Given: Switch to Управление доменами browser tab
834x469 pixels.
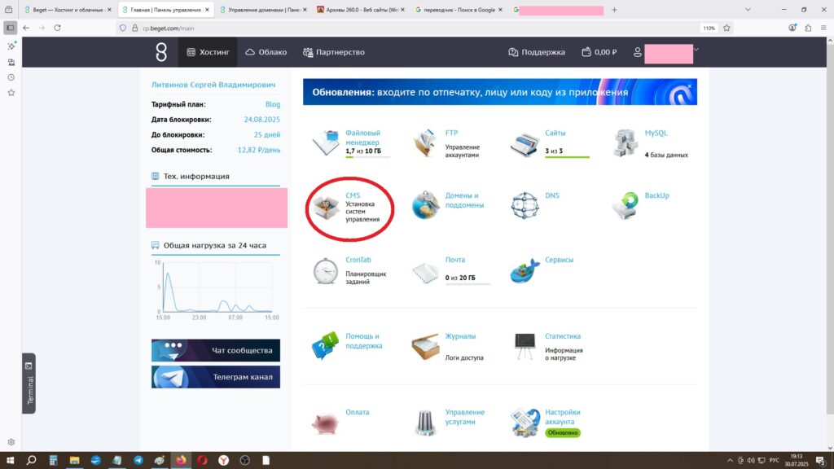Looking at the screenshot, I should click(x=264, y=10).
